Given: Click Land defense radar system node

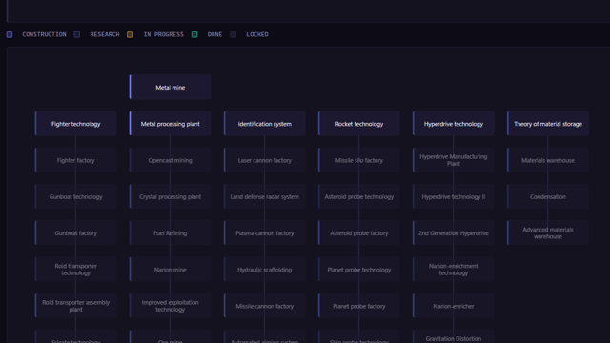Looking at the screenshot, I should 265,197.
